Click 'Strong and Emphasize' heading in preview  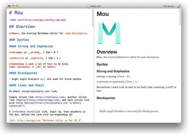(x=113, y=71)
